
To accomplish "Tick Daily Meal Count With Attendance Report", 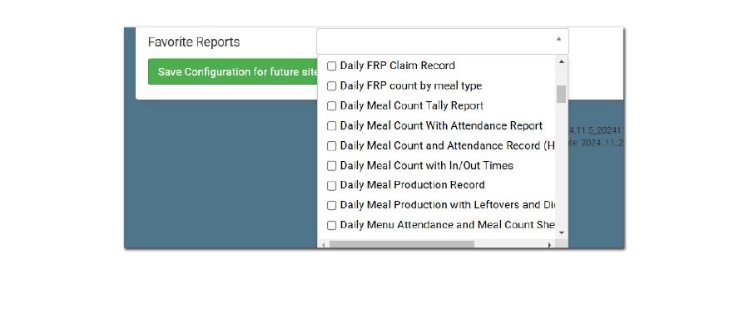I will coord(331,126).
